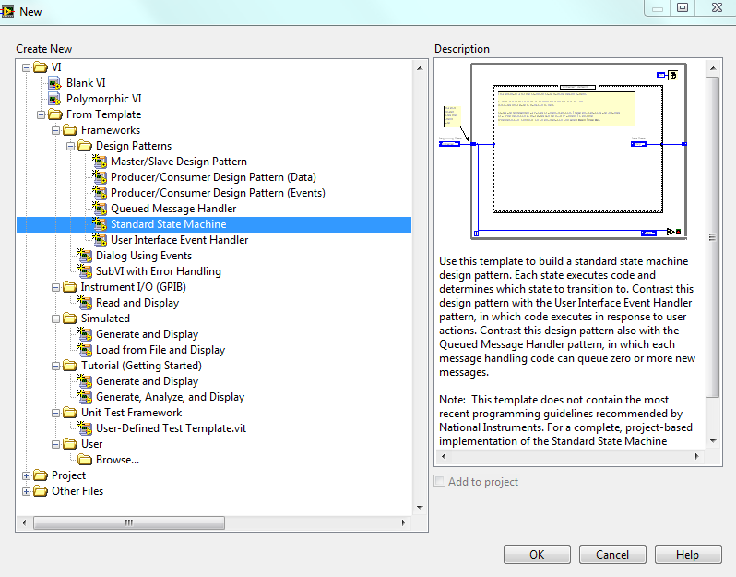Image resolution: width=736 pixels, height=577 pixels.
Task: Click the User Interface Event Handler icon
Action: point(99,240)
